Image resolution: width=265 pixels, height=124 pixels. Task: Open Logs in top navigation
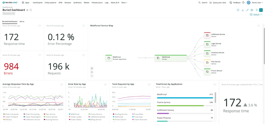[x=107, y=3]
